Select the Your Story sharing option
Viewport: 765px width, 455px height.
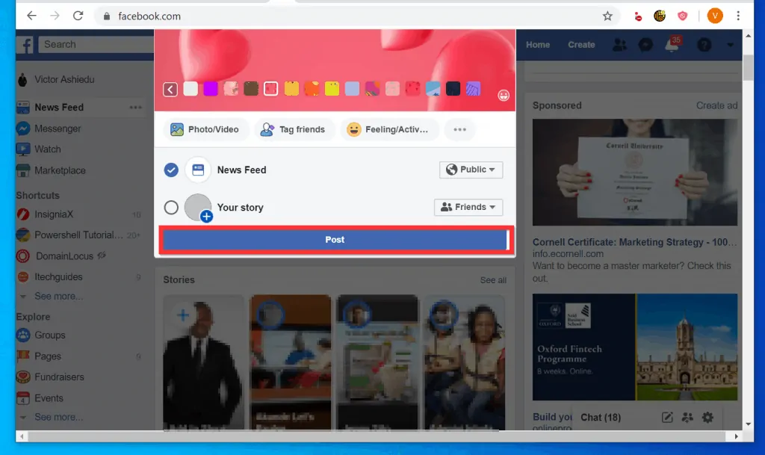tap(171, 207)
